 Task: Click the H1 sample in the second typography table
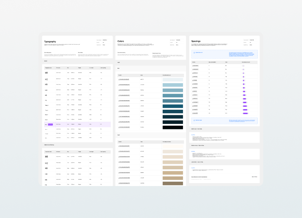click(46, 157)
